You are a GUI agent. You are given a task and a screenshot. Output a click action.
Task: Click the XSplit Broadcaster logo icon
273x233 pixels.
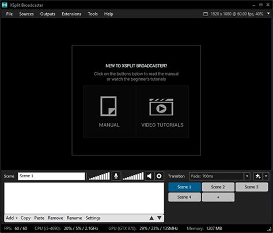[5, 5]
